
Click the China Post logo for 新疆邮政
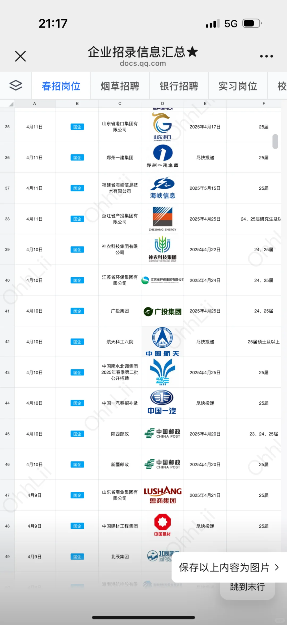pyautogui.click(x=162, y=464)
